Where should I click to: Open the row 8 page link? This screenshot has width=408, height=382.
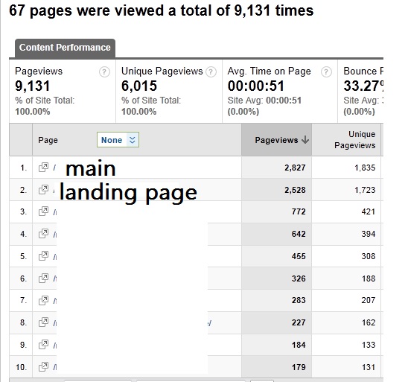pos(55,323)
